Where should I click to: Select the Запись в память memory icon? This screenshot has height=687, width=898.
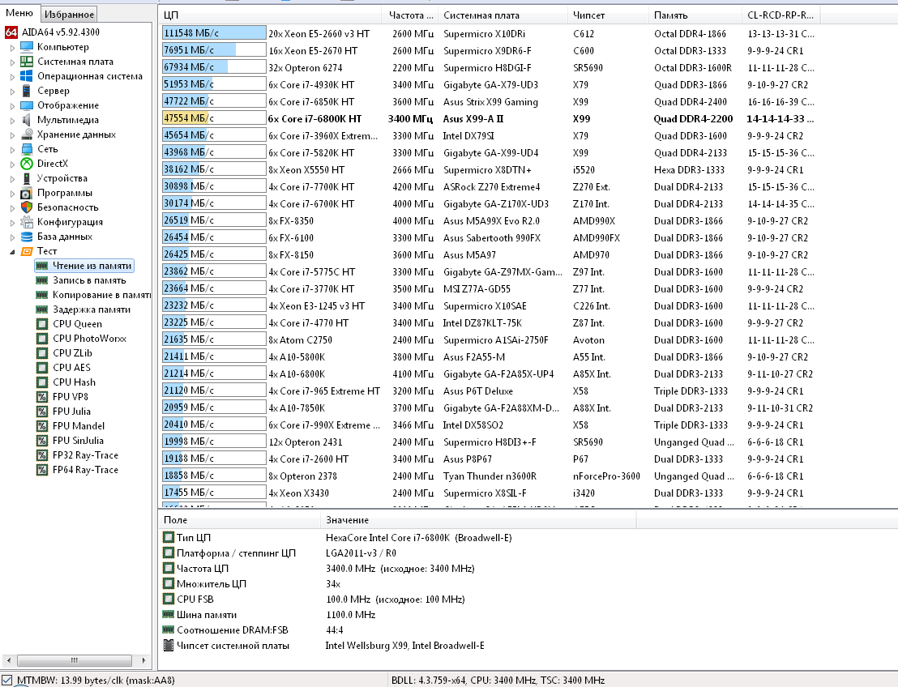coord(42,280)
